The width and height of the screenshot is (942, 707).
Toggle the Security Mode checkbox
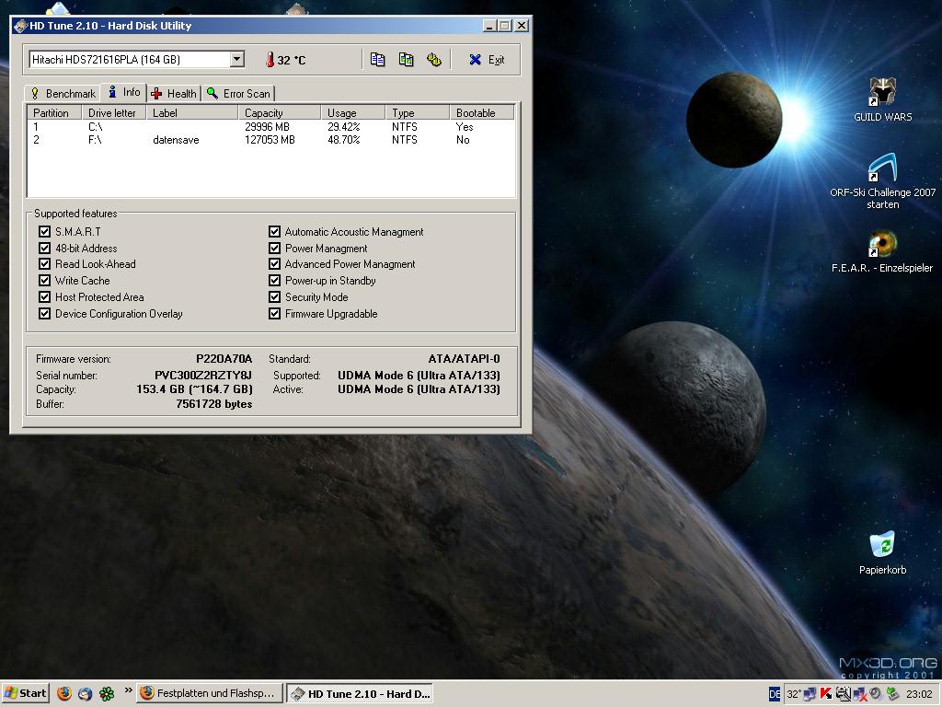pos(275,297)
